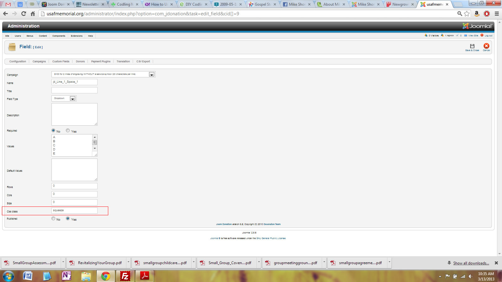Screen dimensions: 502x282
Task: Open Word from the taskbar
Action: [28, 276]
